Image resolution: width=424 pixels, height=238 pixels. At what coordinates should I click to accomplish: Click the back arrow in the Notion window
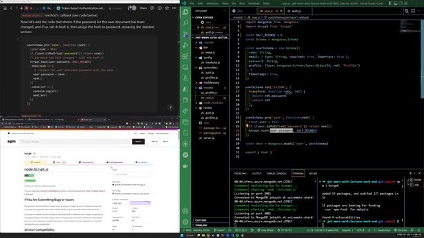11,8
